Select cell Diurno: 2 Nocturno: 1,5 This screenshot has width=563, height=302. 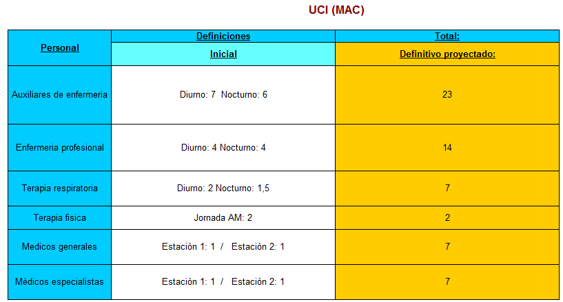click(223, 188)
